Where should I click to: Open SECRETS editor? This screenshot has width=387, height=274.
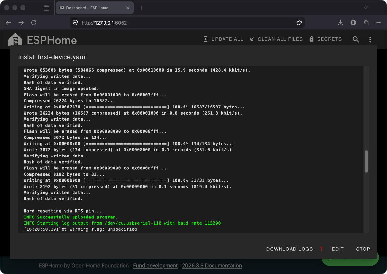(x=325, y=39)
